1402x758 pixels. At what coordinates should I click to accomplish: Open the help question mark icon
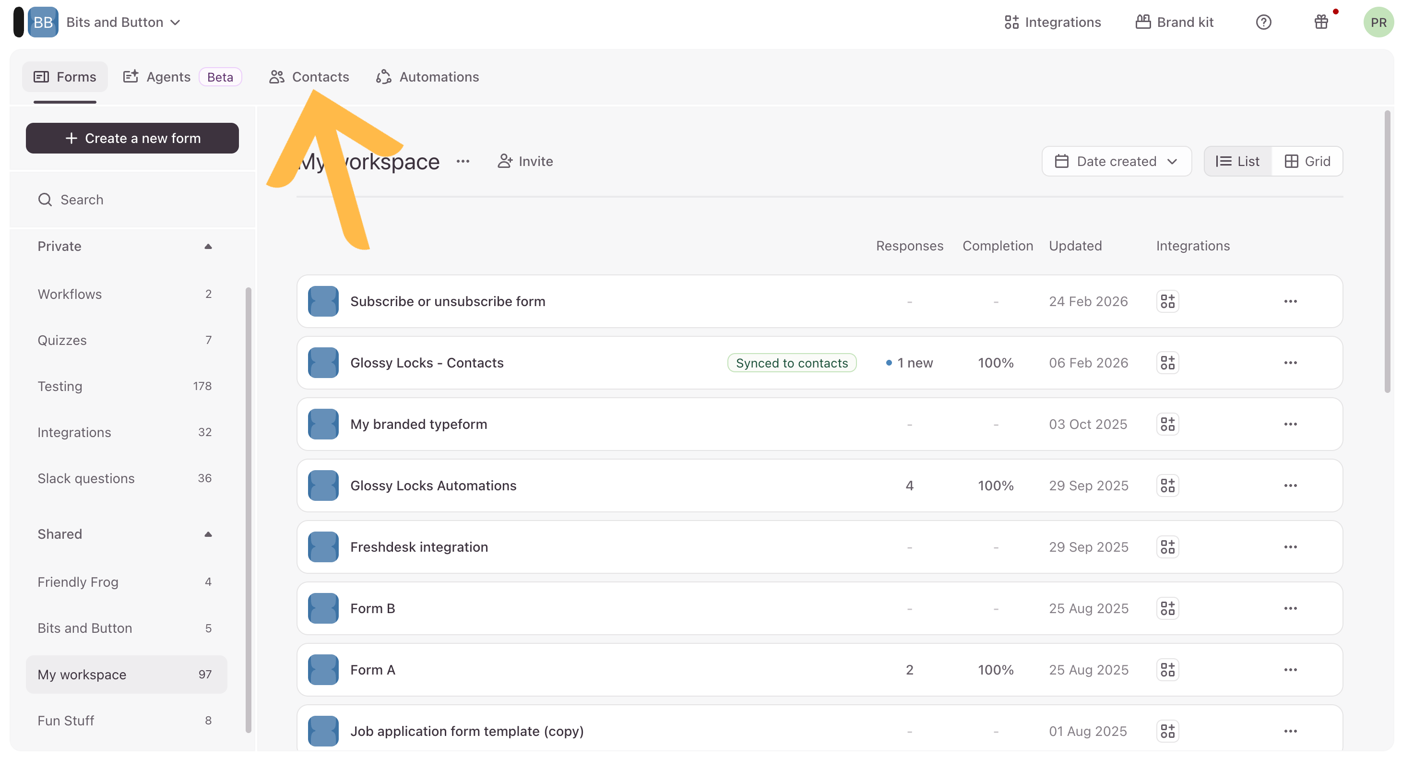(1263, 23)
